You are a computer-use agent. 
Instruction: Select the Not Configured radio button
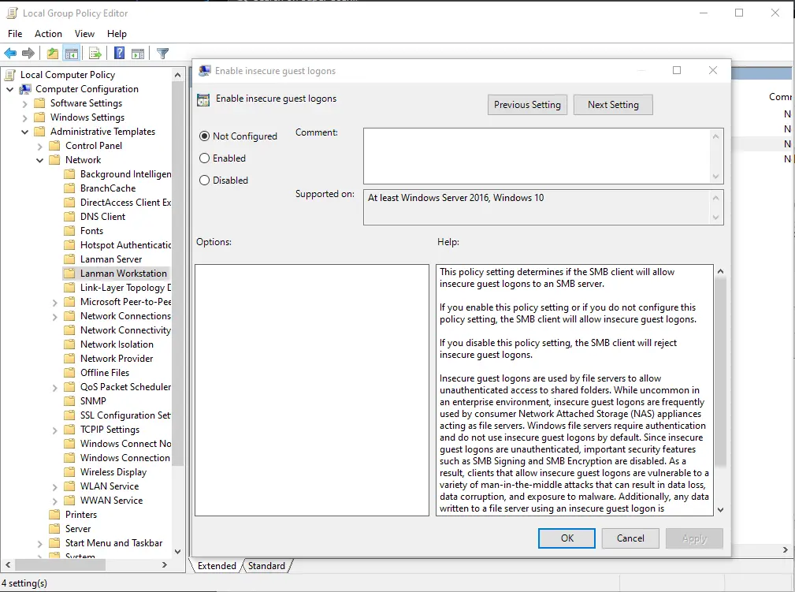tap(204, 136)
